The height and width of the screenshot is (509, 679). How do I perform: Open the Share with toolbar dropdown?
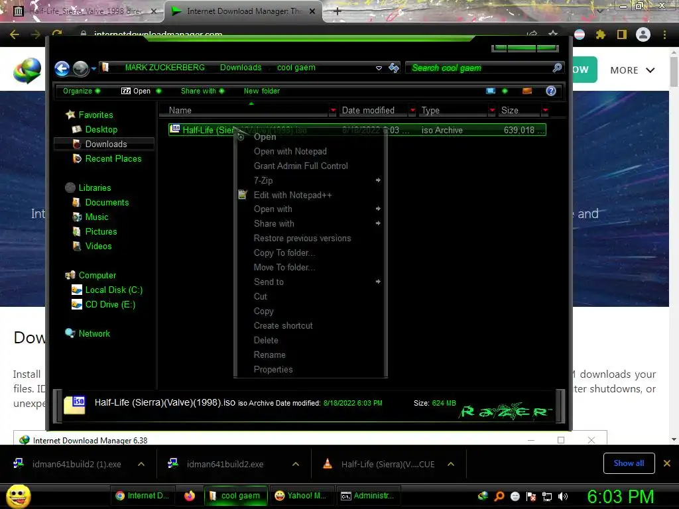point(203,91)
